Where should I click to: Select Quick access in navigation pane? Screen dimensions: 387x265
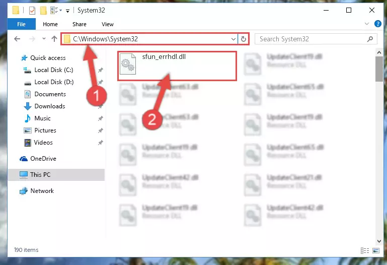[x=48, y=58]
